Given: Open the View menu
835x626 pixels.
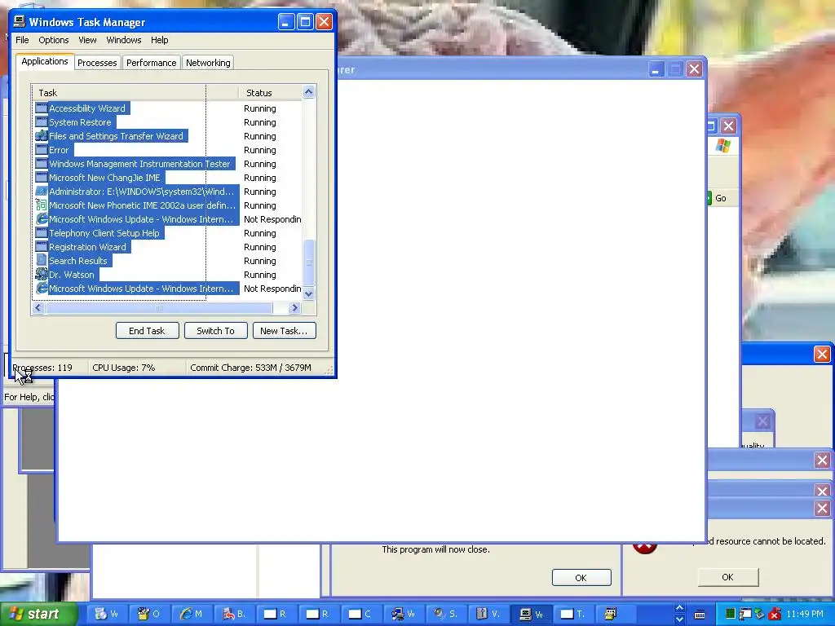Looking at the screenshot, I should pos(87,40).
